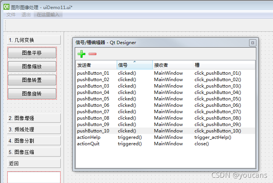Click clicked() signal in pushButton_01 row
This screenshot has height=183, width=273.
[x=127, y=73]
